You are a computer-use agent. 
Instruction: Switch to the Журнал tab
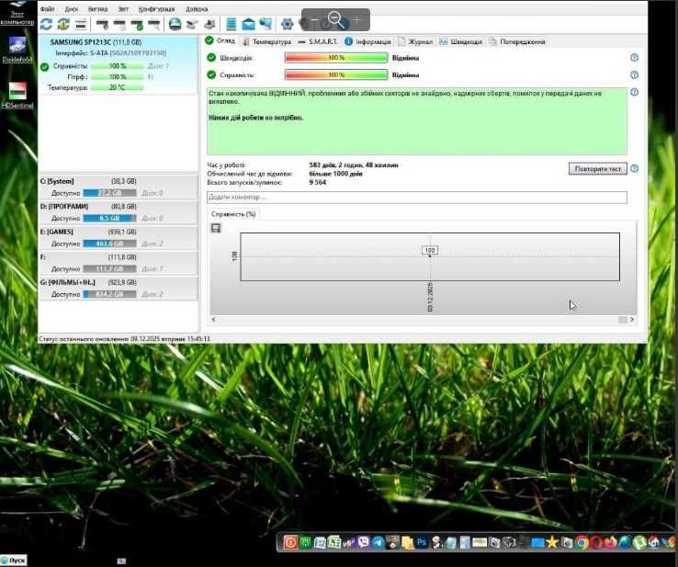(x=415, y=41)
